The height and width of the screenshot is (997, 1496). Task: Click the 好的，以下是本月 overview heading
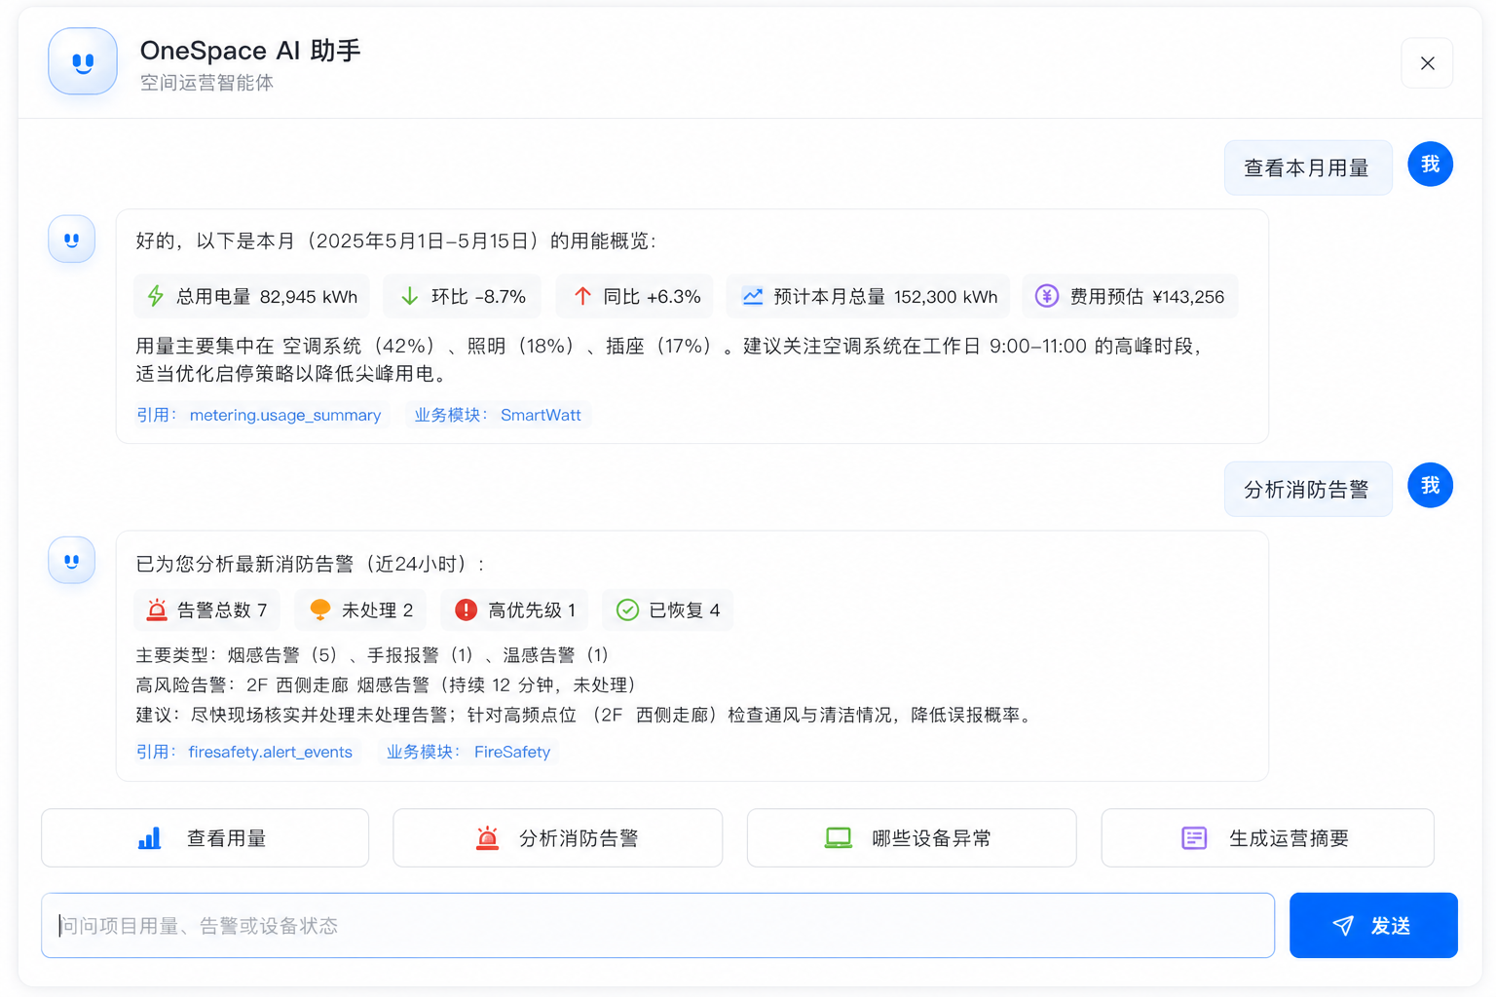pyautogui.click(x=396, y=241)
